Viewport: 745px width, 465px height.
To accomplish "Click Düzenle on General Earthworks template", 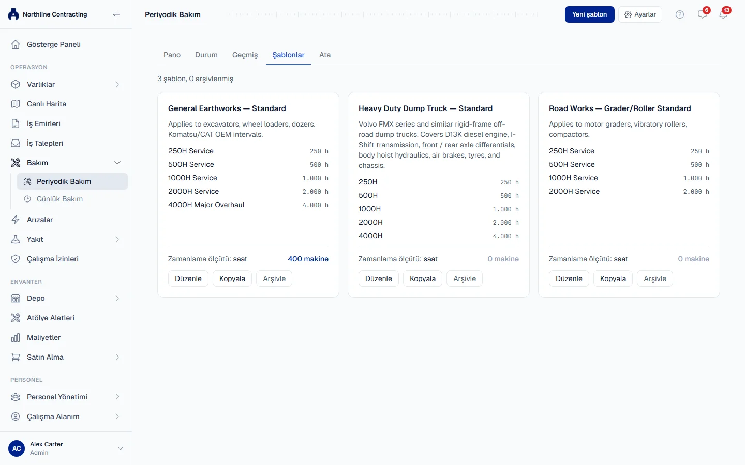I will [188, 278].
